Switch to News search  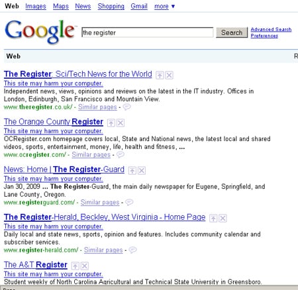click(x=83, y=6)
